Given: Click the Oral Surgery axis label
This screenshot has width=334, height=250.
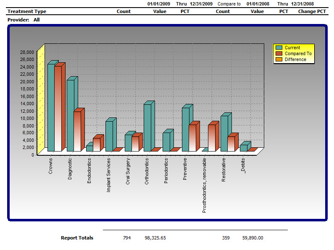Looking at the screenshot, I should pyautogui.click(x=128, y=171).
